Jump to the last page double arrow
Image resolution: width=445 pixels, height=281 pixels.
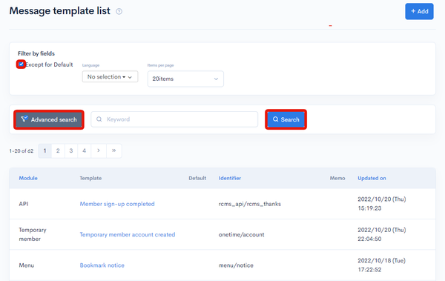click(113, 151)
